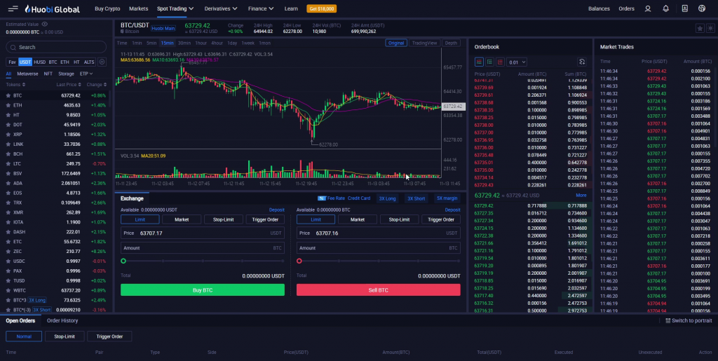This screenshot has height=361, width=718.
Task: Click the Huobi Global logo
Action: click(x=52, y=8)
